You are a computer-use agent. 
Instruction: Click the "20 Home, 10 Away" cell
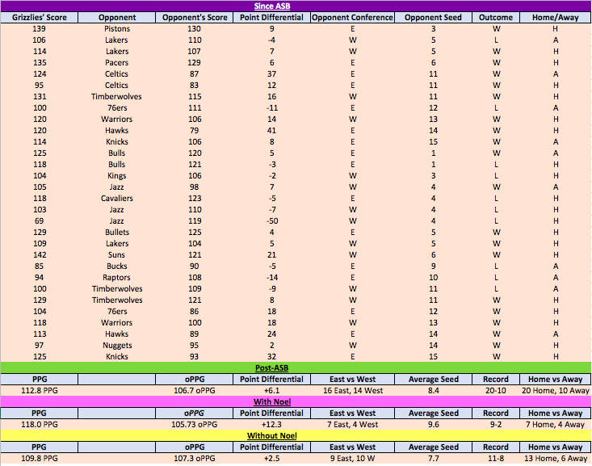click(556, 390)
